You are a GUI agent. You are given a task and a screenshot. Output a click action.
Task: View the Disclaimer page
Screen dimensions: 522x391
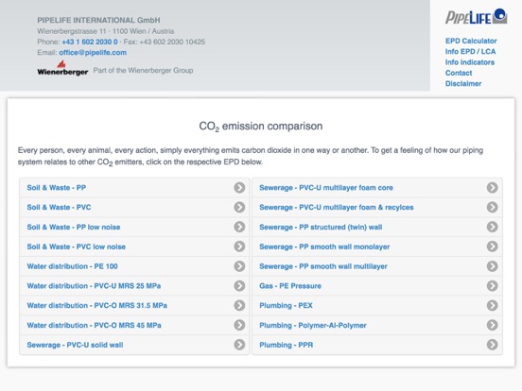point(463,83)
